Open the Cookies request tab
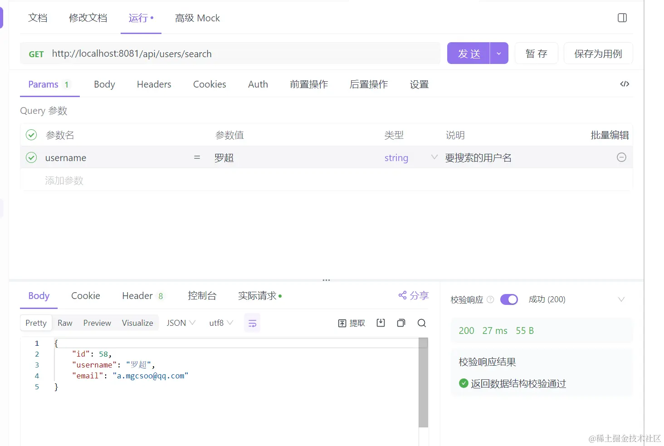The width and height of the screenshot is (664, 446). [x=210, y=84]
